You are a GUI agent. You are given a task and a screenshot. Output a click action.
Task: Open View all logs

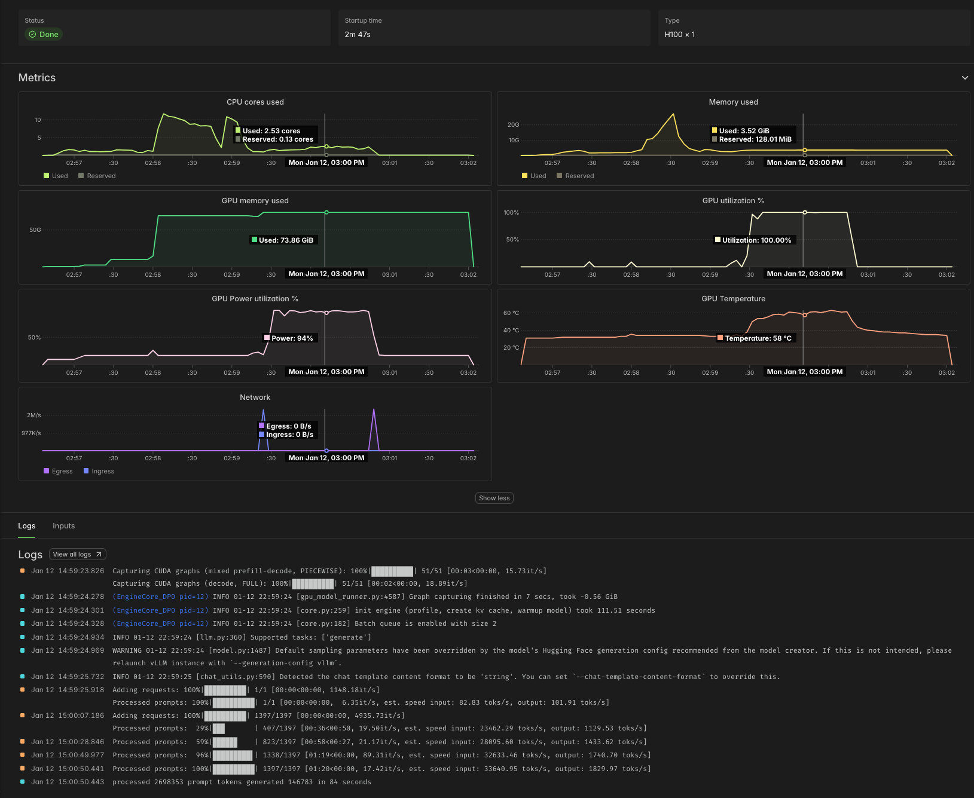[77, 554]
